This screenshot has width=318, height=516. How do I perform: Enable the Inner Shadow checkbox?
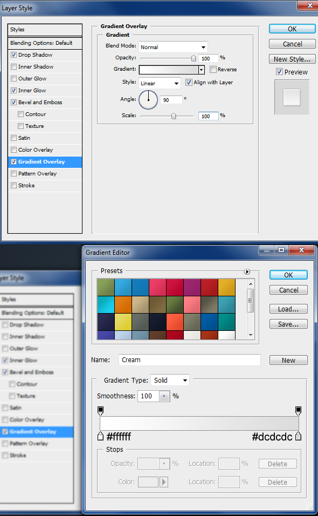point(14,67)
